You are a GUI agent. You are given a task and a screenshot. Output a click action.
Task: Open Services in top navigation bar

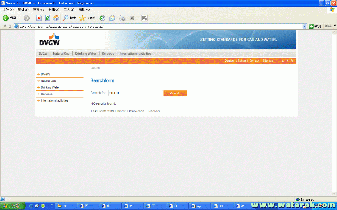coord(108,54)
